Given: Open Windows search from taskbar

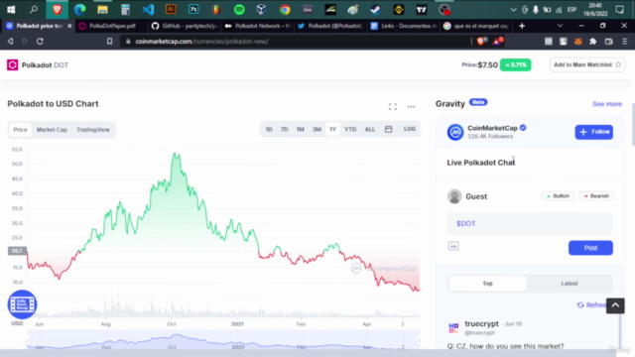Looking at the screenshot, I should [x=34, y=9].
